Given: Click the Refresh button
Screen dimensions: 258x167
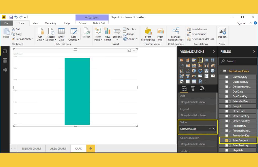Looking at the screenshot, I should tap(86, 33).
